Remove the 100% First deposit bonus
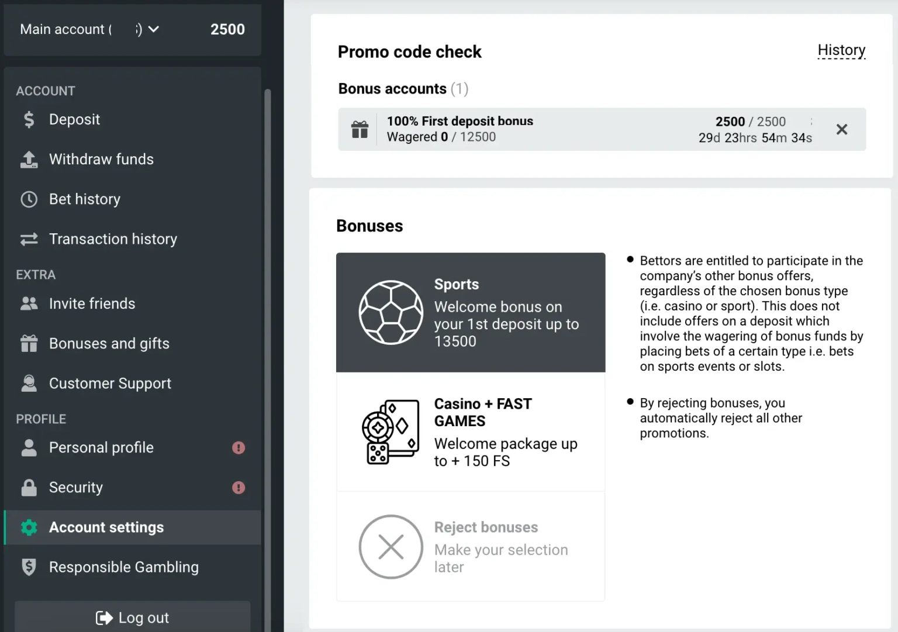898x632 pixels. tap(842, 129)
